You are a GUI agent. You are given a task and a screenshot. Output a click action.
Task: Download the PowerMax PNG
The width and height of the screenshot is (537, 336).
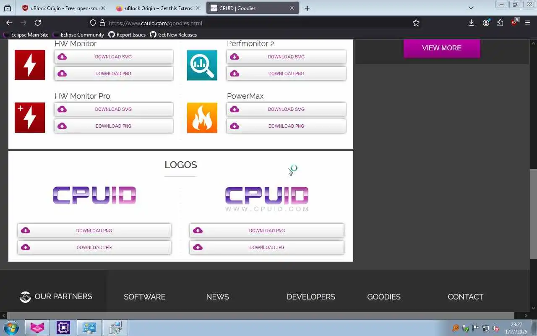coord(286,126)
